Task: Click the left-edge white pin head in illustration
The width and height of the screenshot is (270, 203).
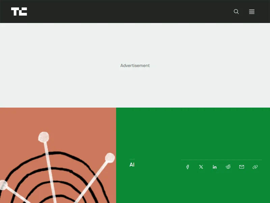Action: (x=3, y=185)
